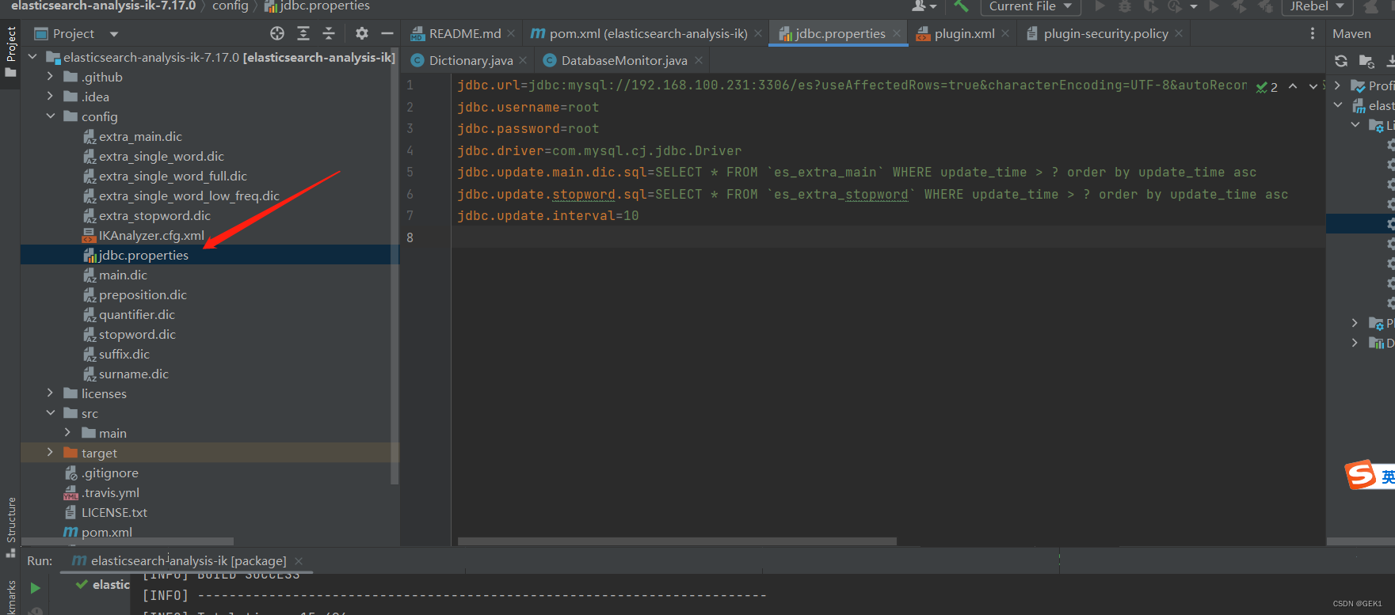Open the Current File run configuration dropdown

pos(1030,6)
